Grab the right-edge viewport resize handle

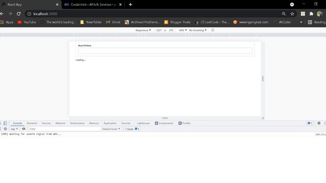click(263, 79)
